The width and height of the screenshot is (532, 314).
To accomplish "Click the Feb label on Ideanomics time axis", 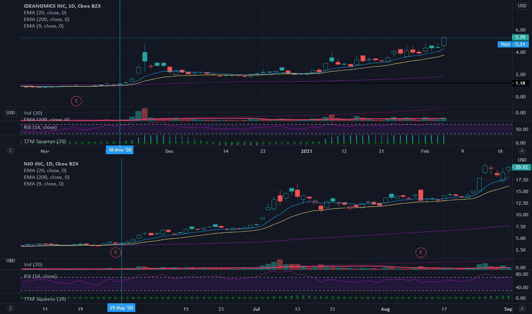I will [425, 151].
